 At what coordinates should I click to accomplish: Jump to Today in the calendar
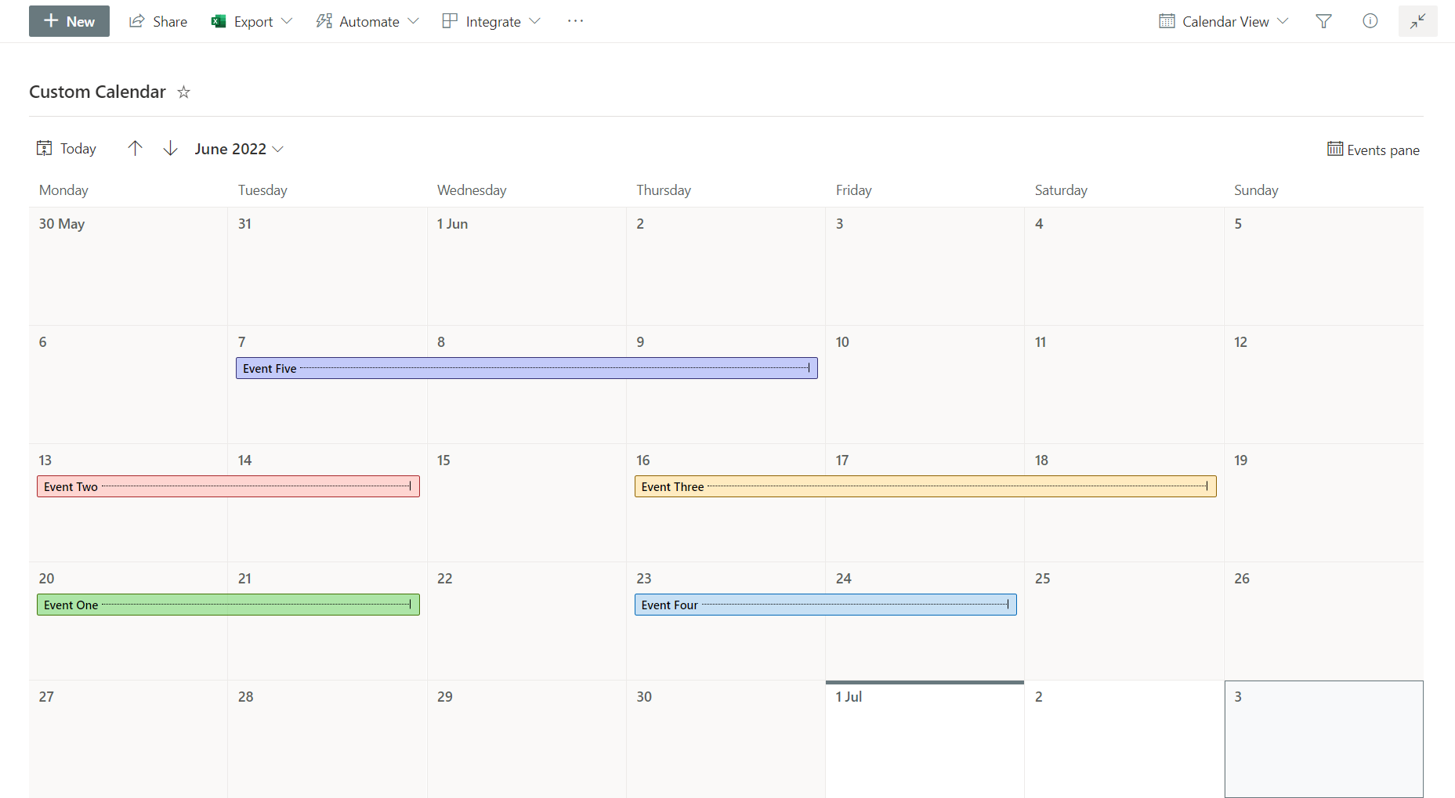[67, 149]
